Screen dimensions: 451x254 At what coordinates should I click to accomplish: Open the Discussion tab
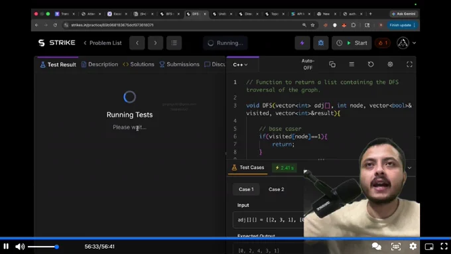pos(215,64)
